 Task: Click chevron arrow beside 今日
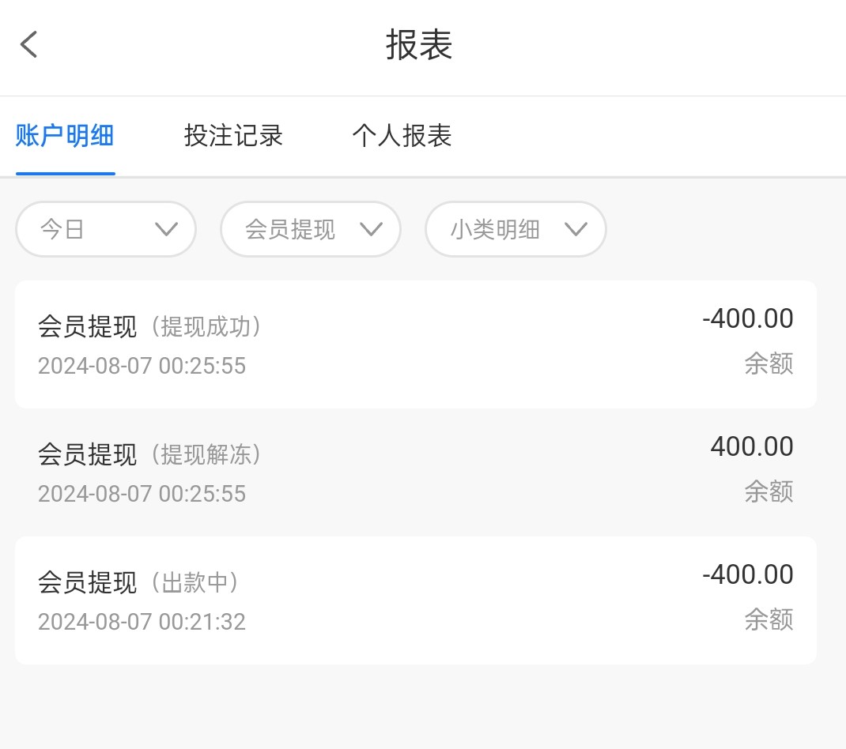(x=166, y=229)
